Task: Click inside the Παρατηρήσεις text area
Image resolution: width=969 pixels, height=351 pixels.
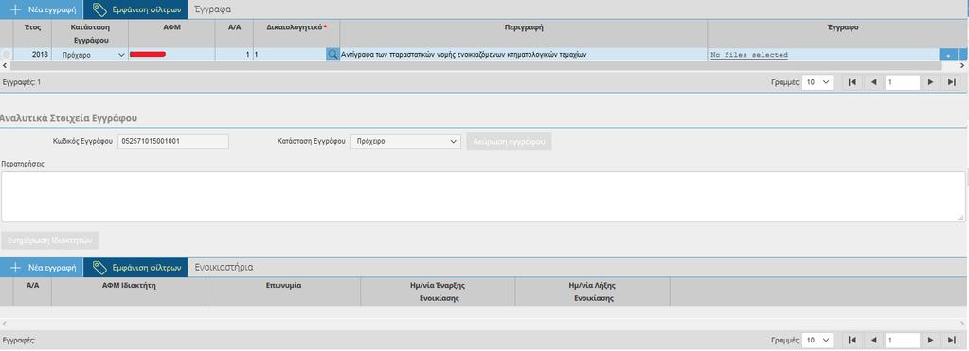Action: (x=483, y=197)
